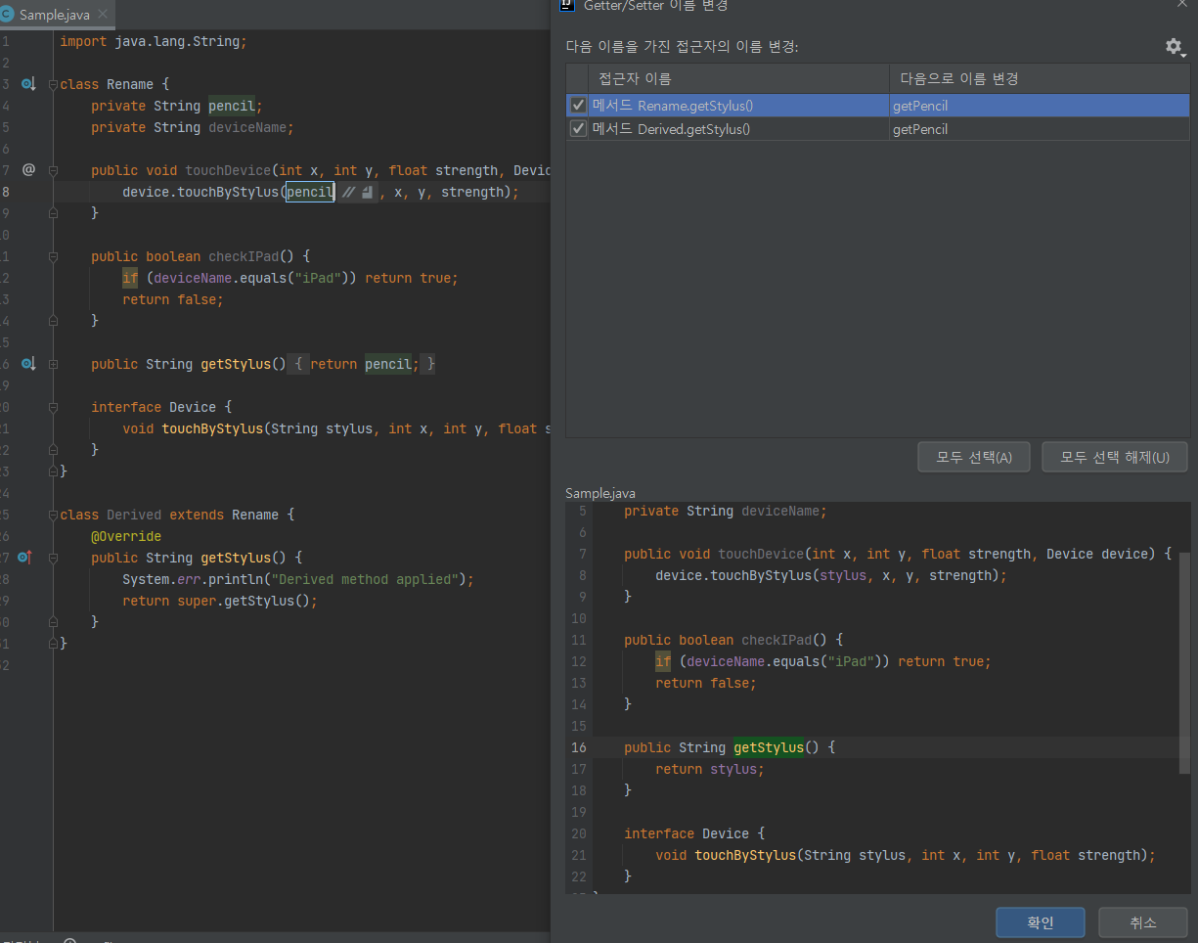The image size is (1198, 943).
Task: Collapse the checkIPad method fold marker
Action: pos(54,257)
